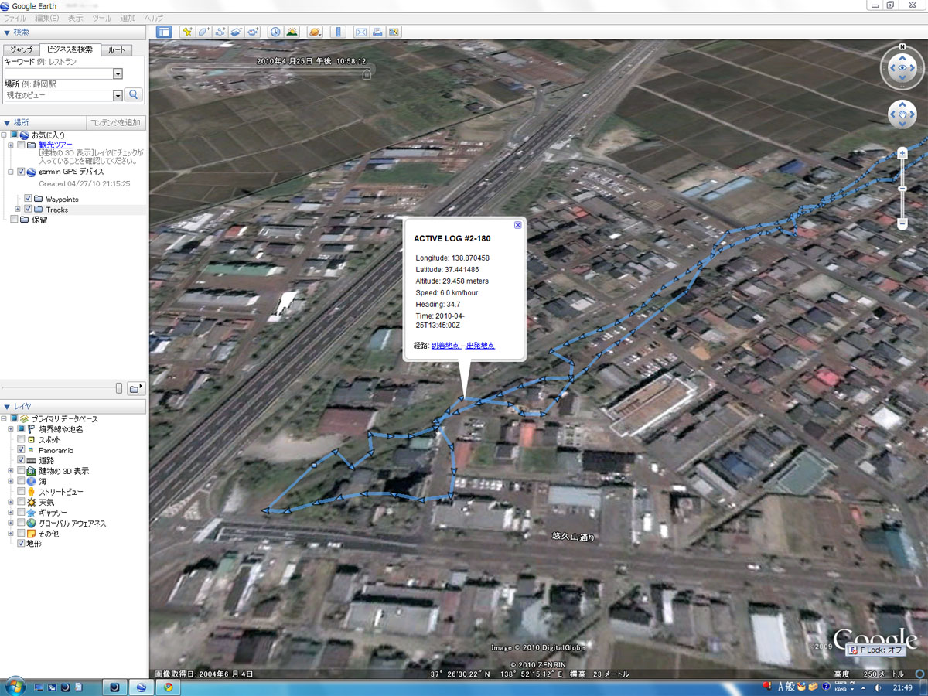Viewport: 928px width, 696px height.
Task: Zoom out with the minus button
Action: [x=902, y=223]
